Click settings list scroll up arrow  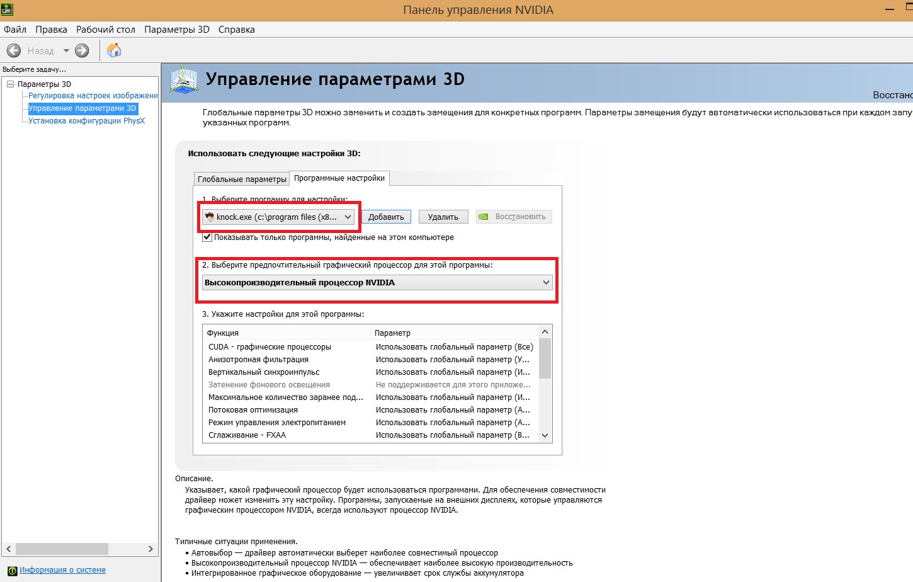pyautogui.click(x=545, y=332)
